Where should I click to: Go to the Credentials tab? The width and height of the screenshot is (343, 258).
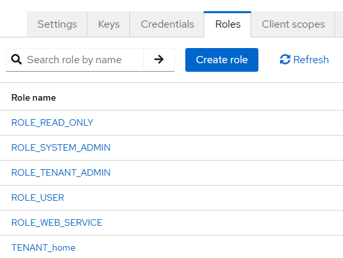coord(167,24)
